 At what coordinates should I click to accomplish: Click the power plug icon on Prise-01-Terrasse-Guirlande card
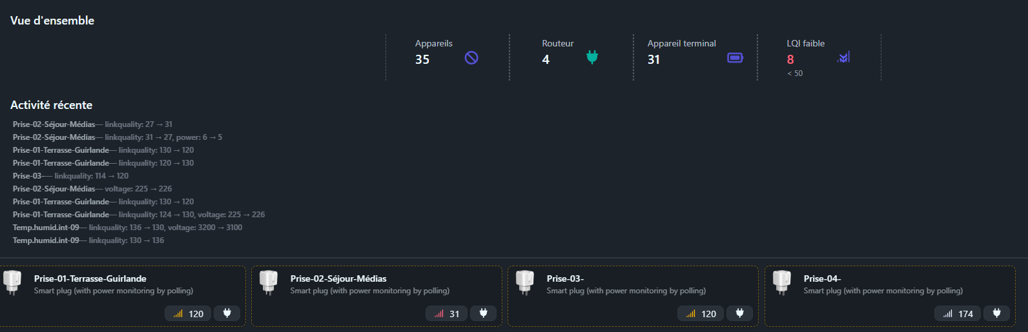pyautogui.click(x=227, y=313)
